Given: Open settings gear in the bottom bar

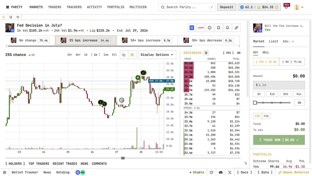Looking at the screenshot, I should 4,172.
